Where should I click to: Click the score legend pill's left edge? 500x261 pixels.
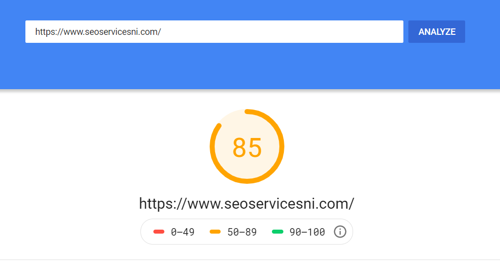[141, 232]
